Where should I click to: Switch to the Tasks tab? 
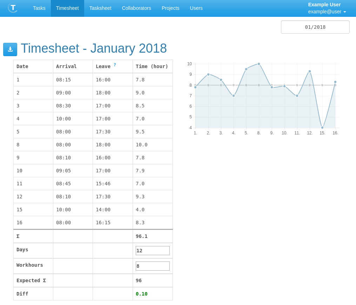click(39, 8)
